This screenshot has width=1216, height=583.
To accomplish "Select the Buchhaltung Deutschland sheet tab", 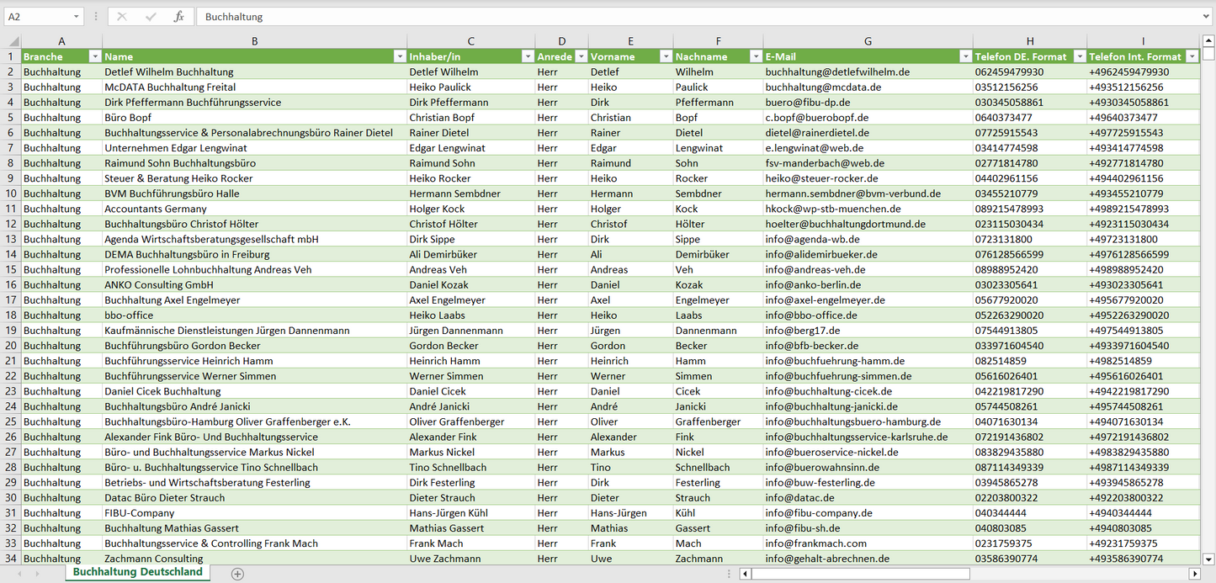I will coord(137,572).
